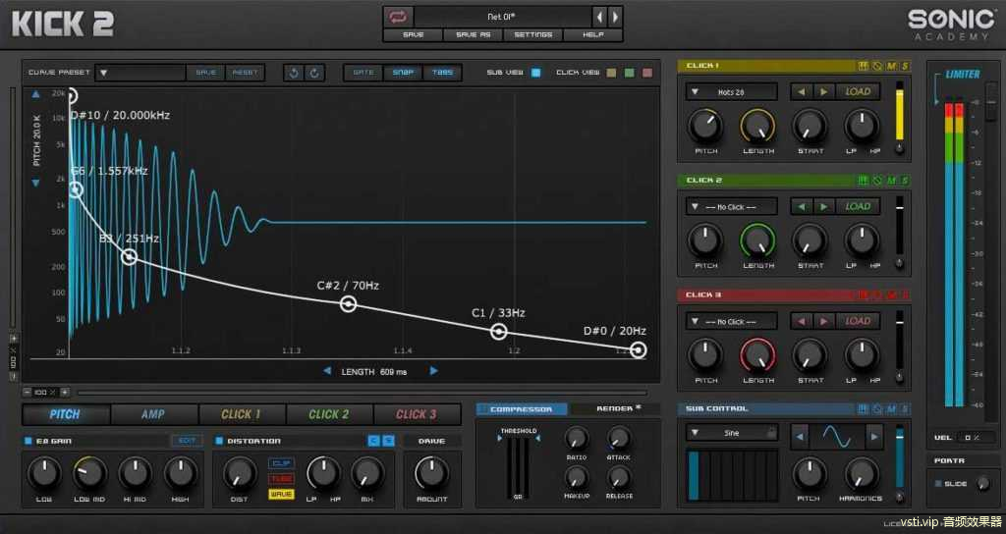The image size is (1006, 534).
Task: Switch to the Click 1 tab
Action: pos(242,414)
